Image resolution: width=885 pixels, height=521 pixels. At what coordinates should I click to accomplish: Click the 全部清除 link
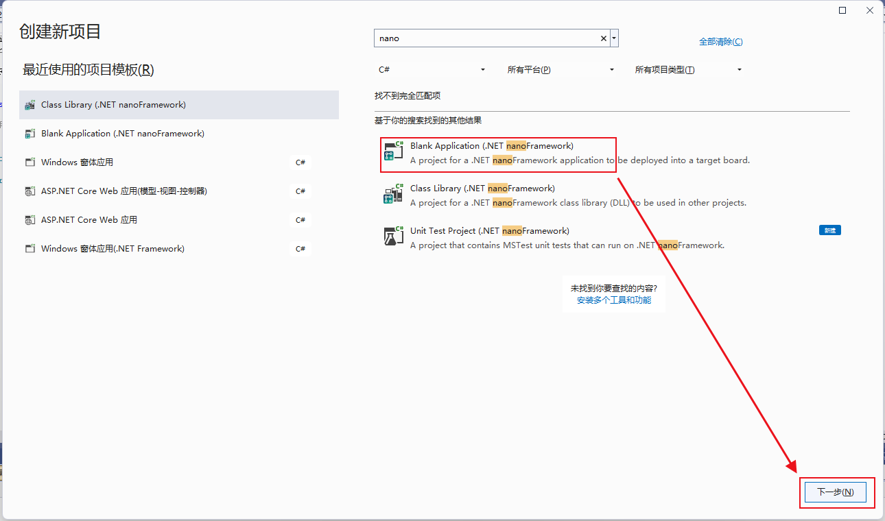pos(720,42)
